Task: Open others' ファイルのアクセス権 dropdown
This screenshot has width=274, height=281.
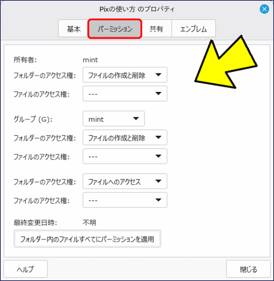Action: click(125, 200)
